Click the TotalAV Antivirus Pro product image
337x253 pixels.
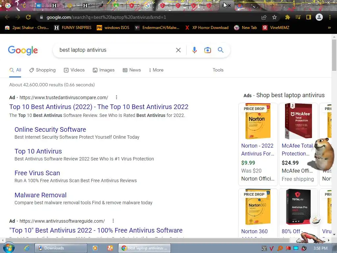click(298, 207)
